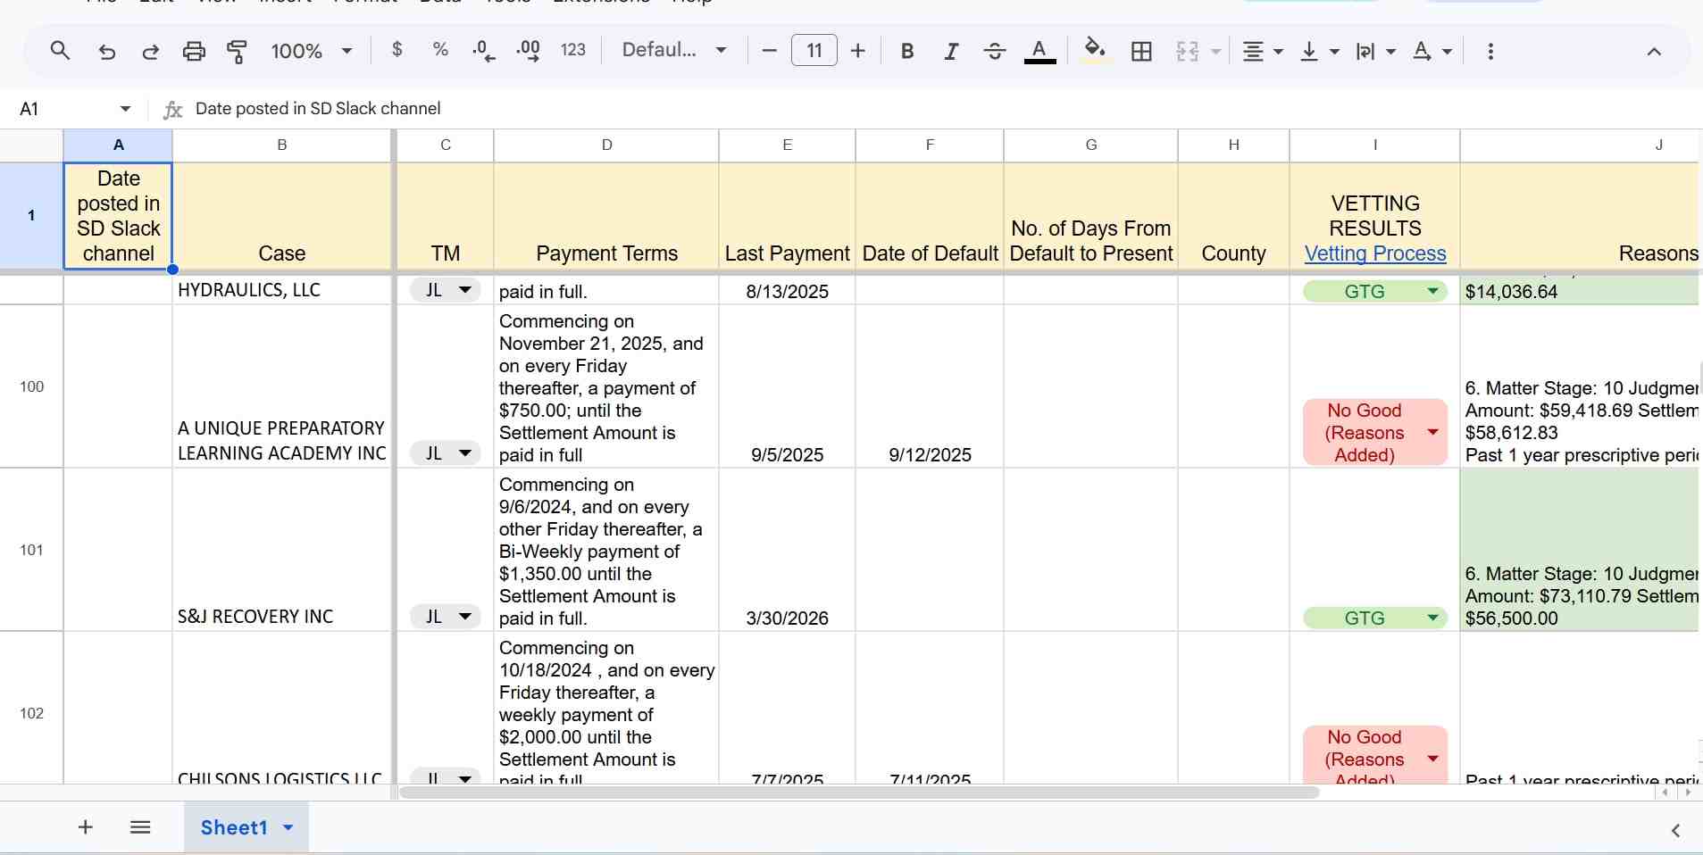Open horizontal align options
The width and height of the screenshot is (1703, 855).
click(x=1263, y=52)
